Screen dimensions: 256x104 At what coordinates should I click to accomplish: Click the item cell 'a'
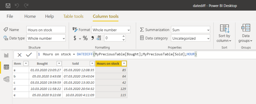tap(21, 70)
